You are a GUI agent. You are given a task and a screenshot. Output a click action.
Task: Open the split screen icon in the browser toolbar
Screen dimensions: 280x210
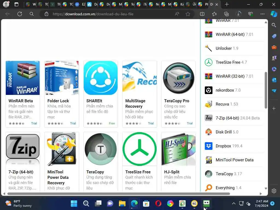[x=202, y=14]
